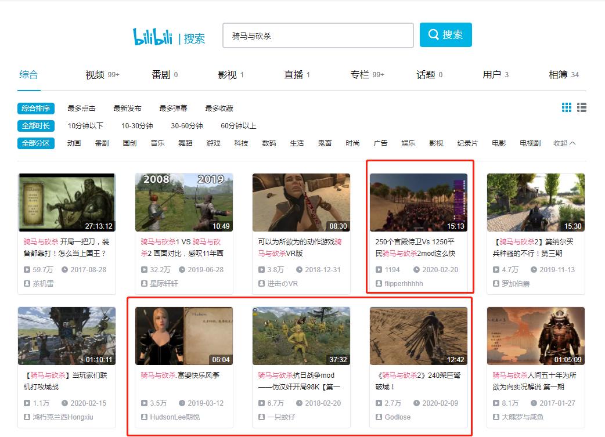The width and height of the screenshot is (605, 437).
Task: Filter by 国创 category
Action: pos(129,143)
